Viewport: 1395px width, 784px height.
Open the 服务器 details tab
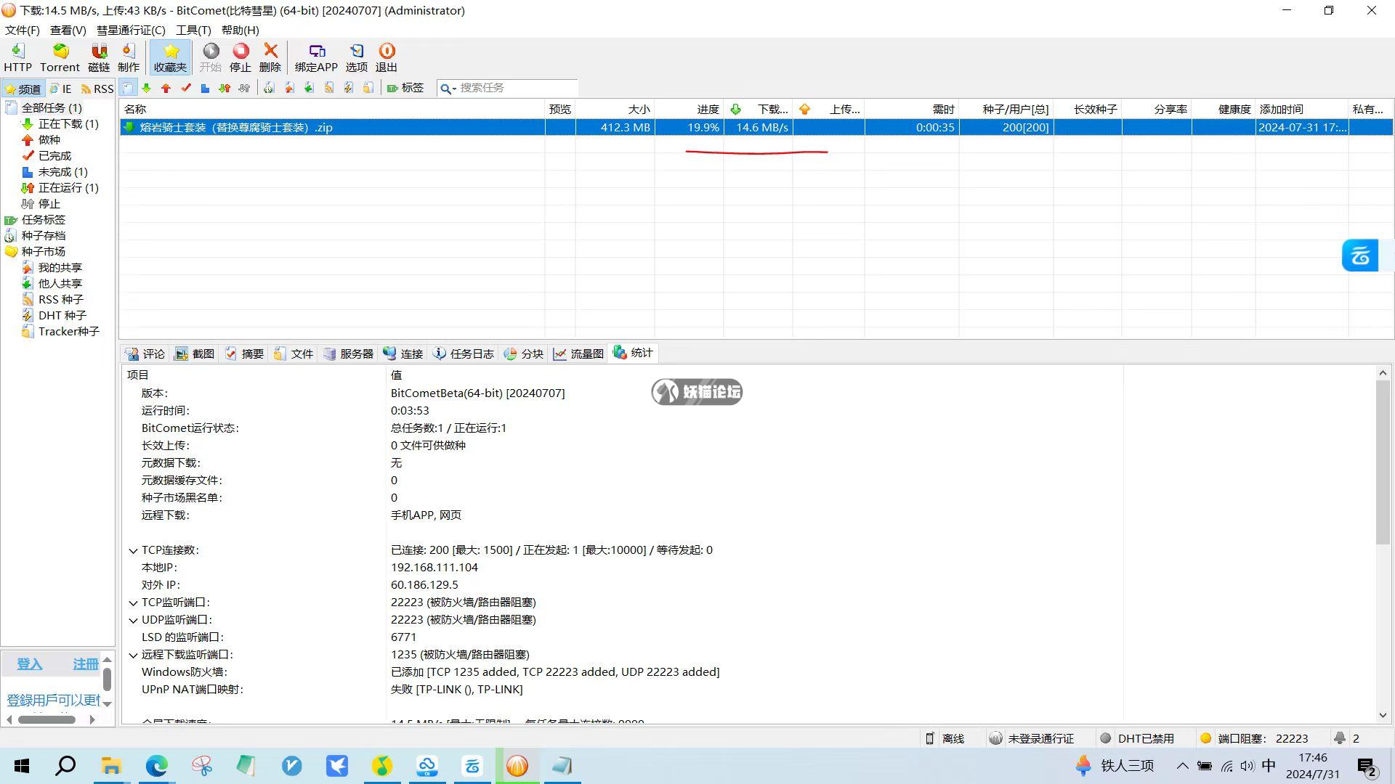click(349, 354)
